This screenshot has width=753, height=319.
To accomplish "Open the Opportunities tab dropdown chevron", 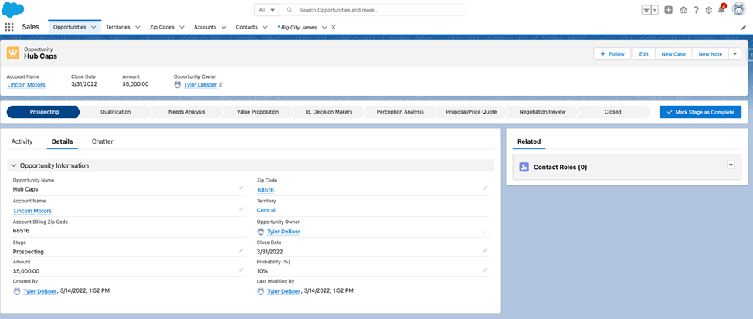I will click(94, 27).
